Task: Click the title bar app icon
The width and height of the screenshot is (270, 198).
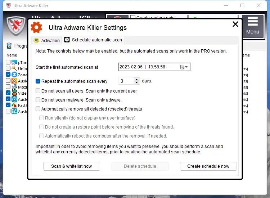Action: pos(8,5)
